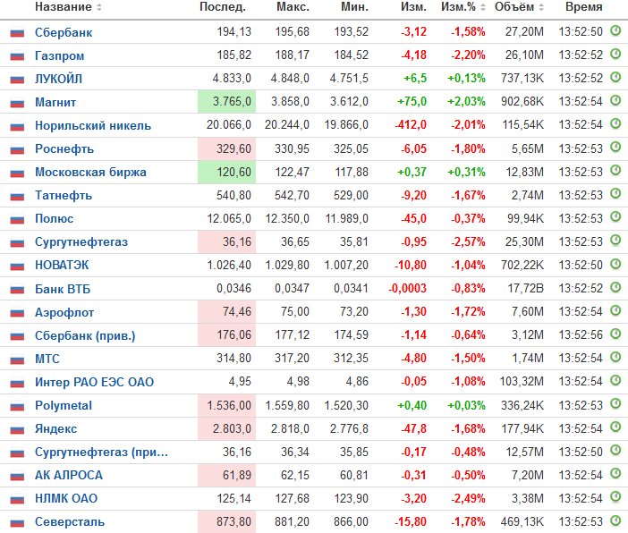
Task: Click the clock icon in Интер РАО ЕЭС row
Action: click(615, 379)
